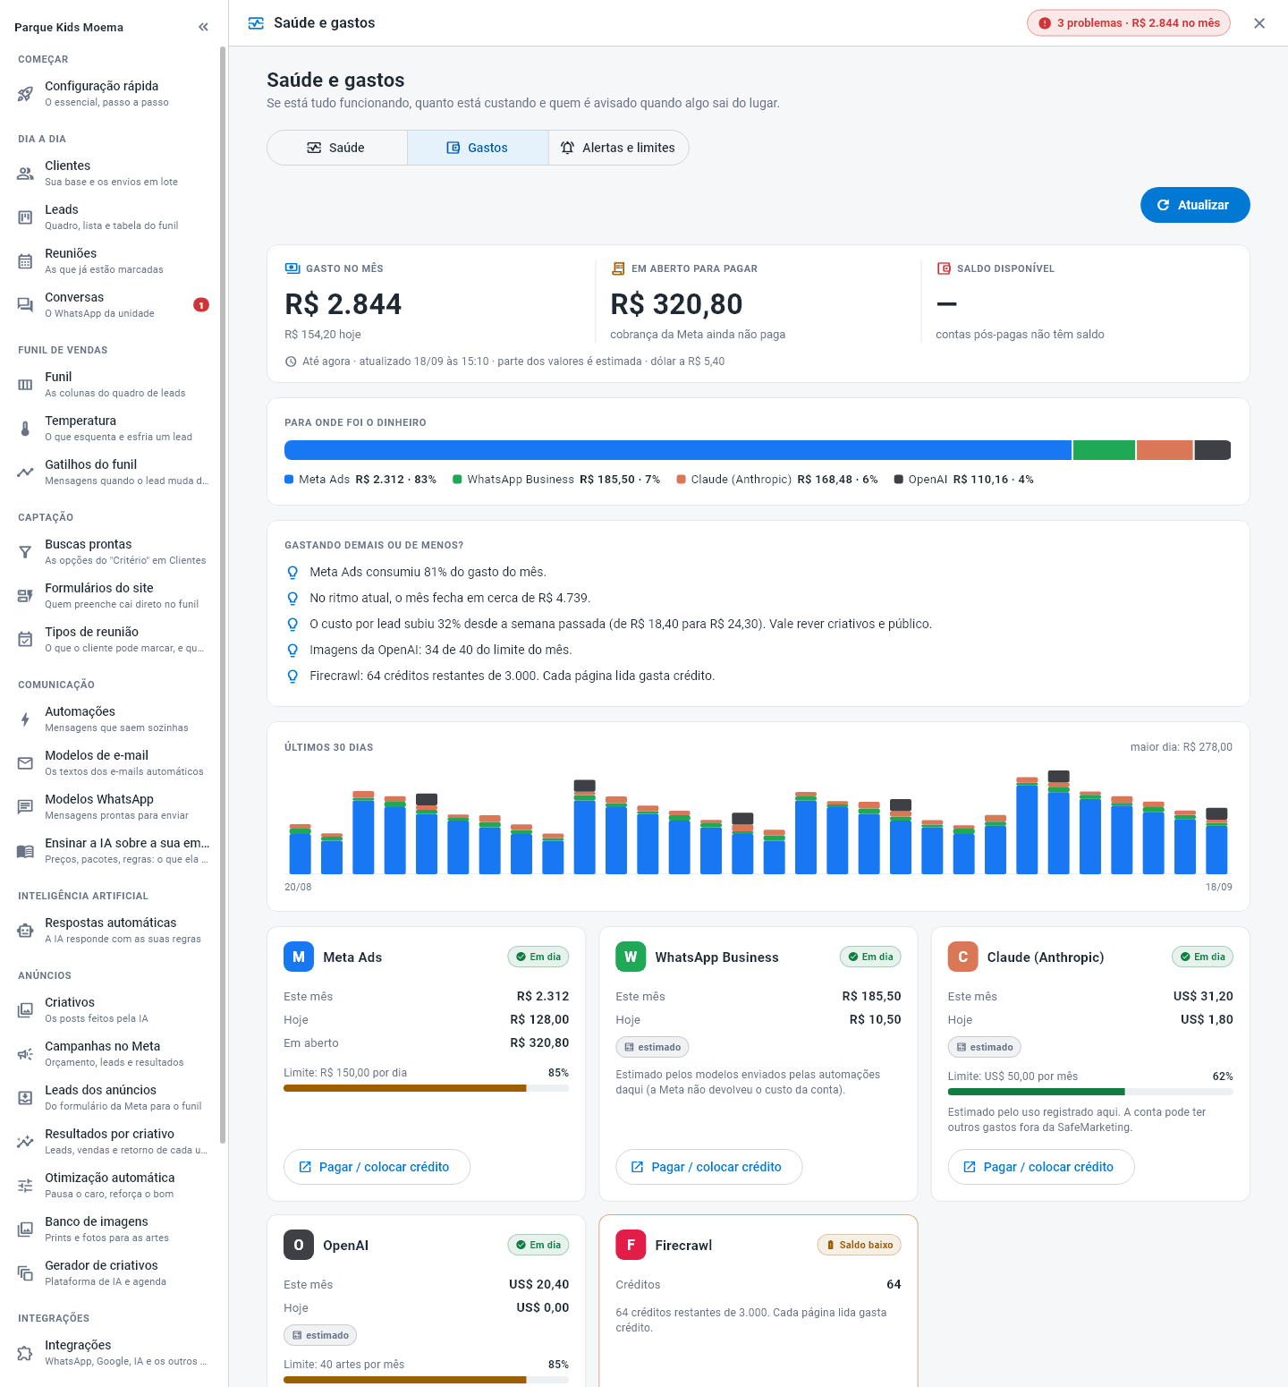Click the sidebar scrollbar

click(223, 595)
